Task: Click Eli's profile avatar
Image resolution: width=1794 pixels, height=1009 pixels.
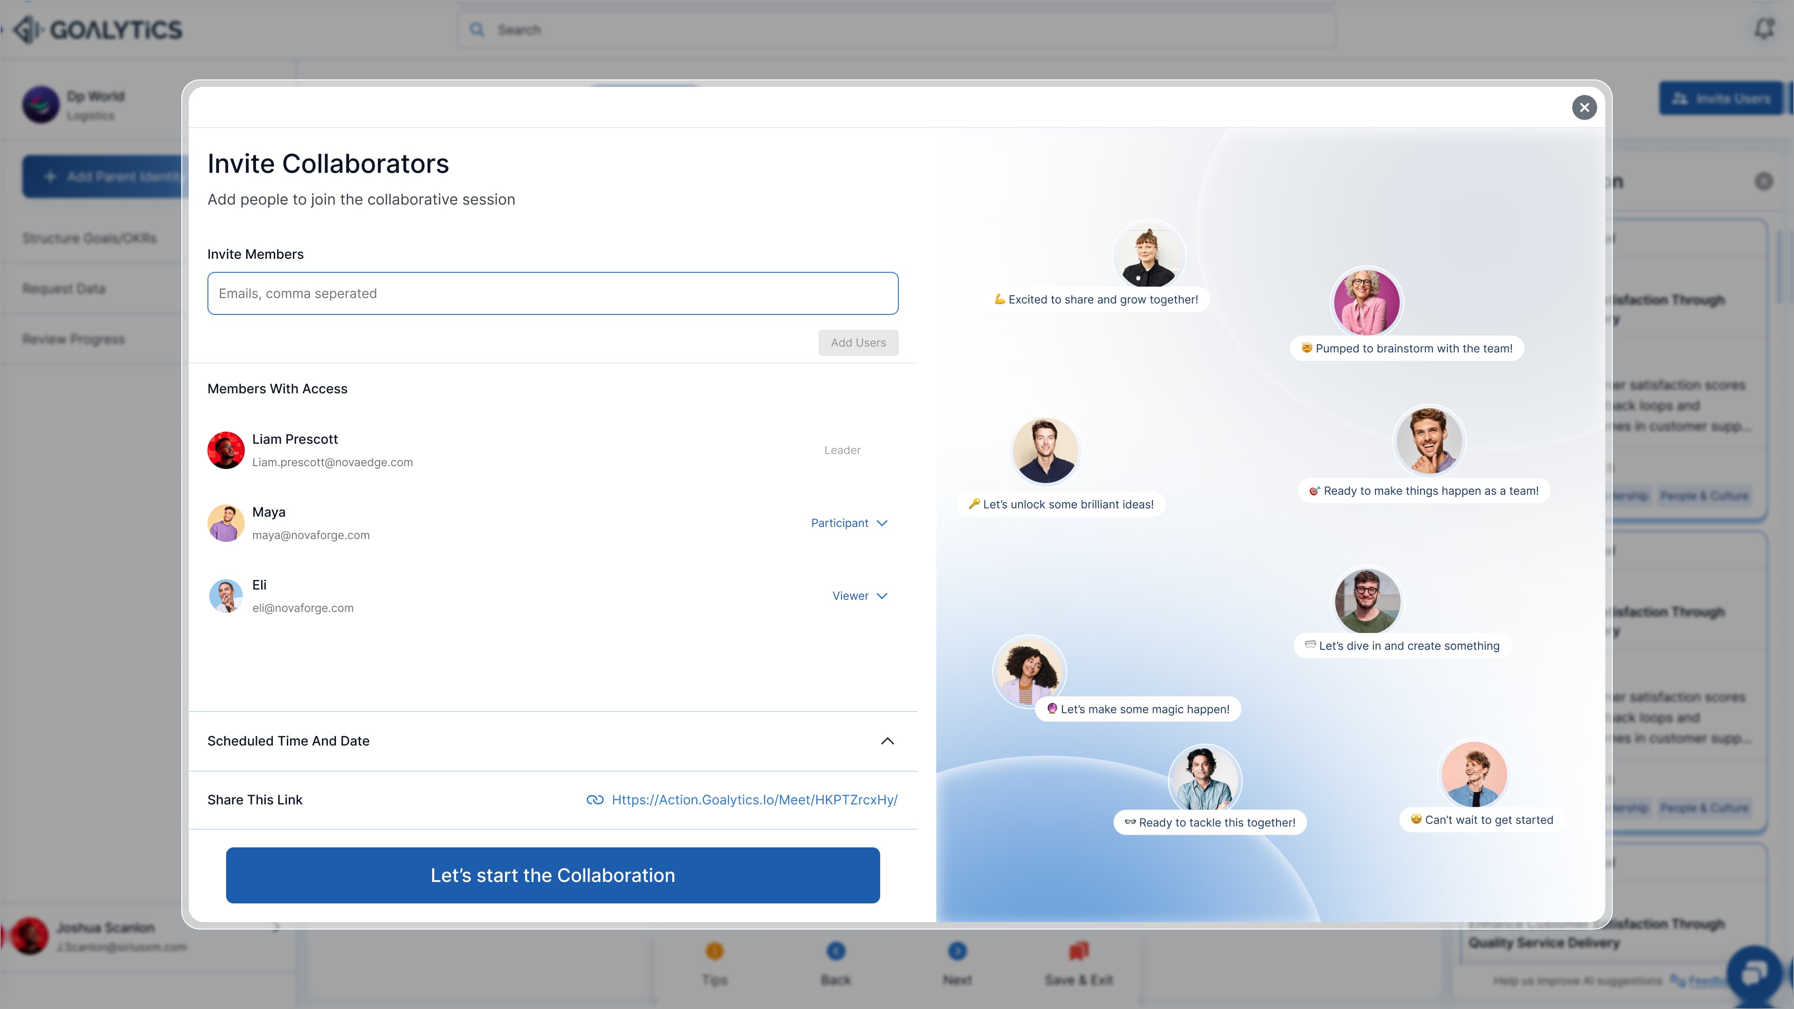Action: click(x=226, y=596)
